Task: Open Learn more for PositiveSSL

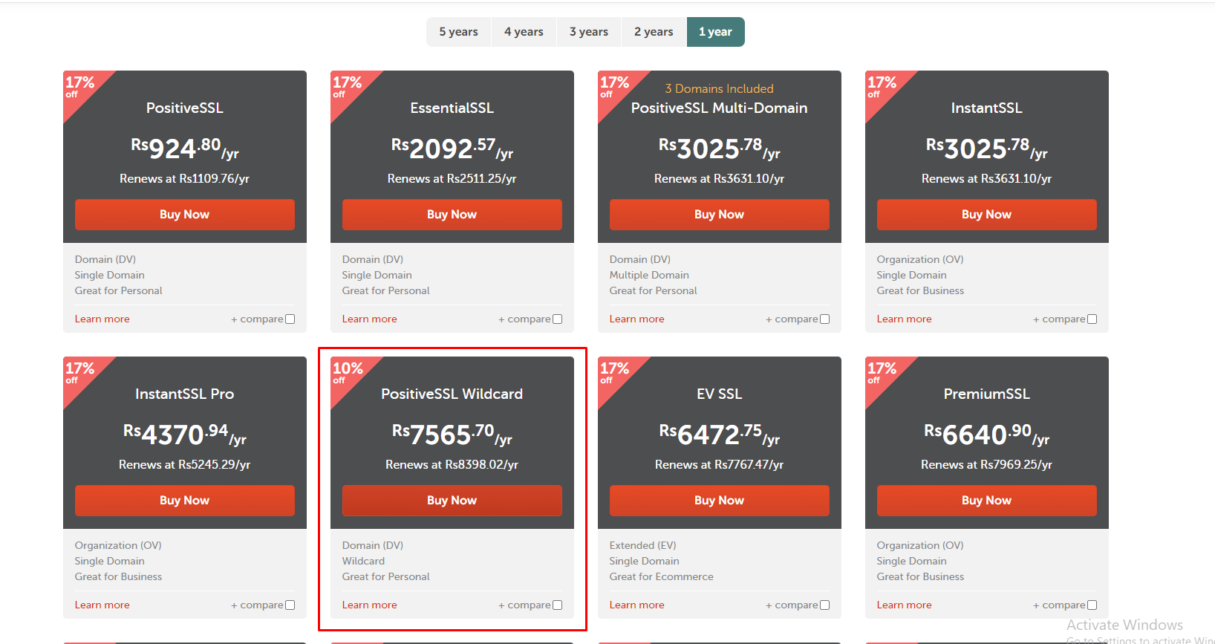Action: pyautogui.click(x=102, y=319)
